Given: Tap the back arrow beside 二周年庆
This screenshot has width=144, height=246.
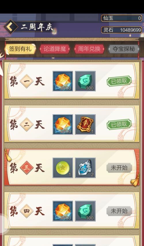Looking at the screenshot, I should click(x=11, y=27).
